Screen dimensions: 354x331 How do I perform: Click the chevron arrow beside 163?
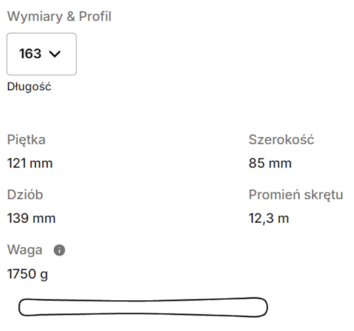(x=55, y=54)
